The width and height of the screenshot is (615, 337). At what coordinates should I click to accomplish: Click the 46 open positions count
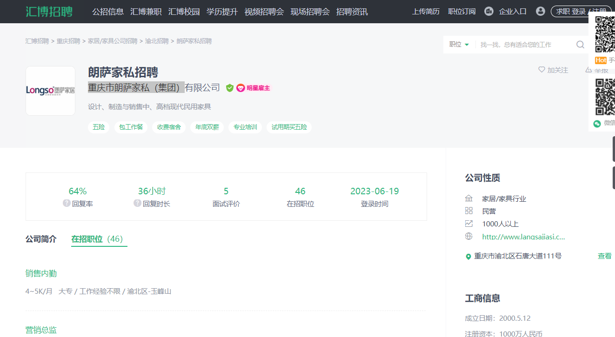(300, 191)
